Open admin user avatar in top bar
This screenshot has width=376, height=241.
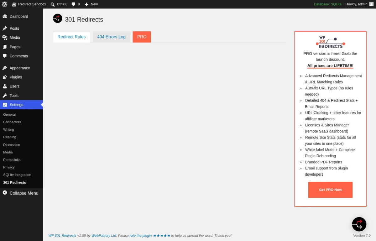[371, 4]
